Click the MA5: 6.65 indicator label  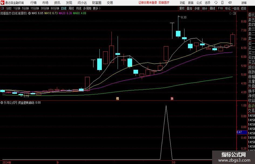tap(38, 13)
